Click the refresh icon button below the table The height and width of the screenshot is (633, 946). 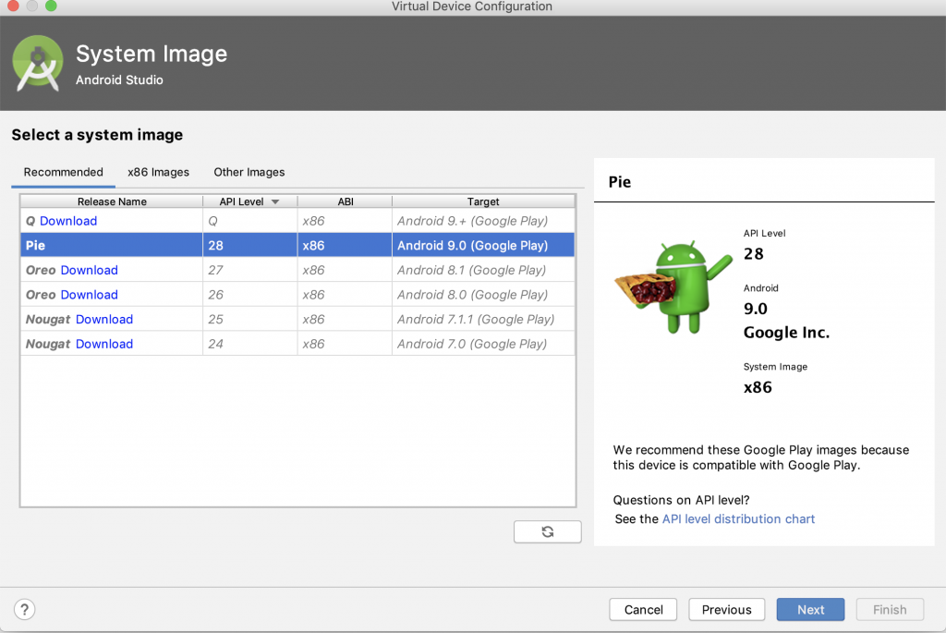pyautogui.click(x=548, y=531)
